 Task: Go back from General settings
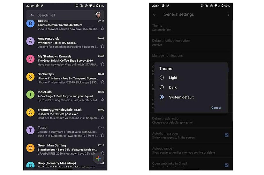pyautogui.click(x=155, y=14)
